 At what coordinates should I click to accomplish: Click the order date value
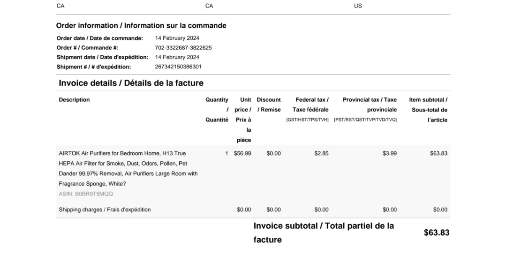(177, 38)
